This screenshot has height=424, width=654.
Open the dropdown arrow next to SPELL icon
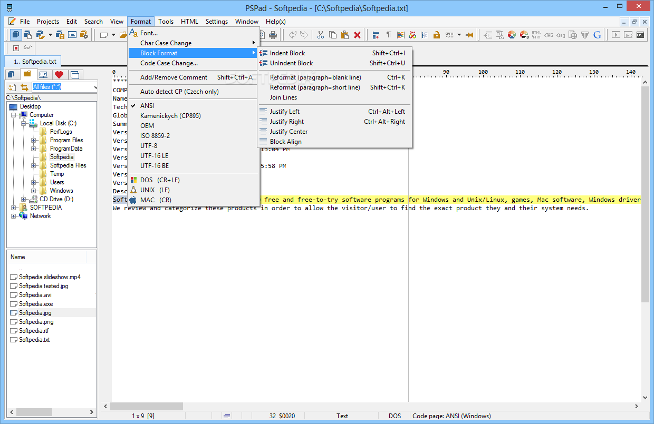[459, 35]
